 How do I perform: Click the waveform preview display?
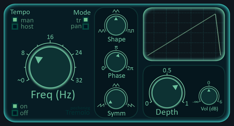[184, 34]
